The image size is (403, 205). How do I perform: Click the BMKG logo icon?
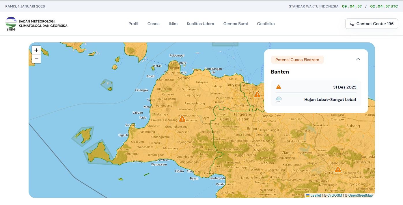click(11, 23)
